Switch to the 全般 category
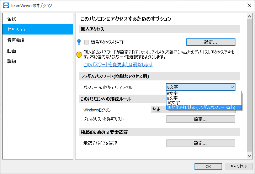Image resolution: width=255 pixels, height=174 pixels. point(38,19)
